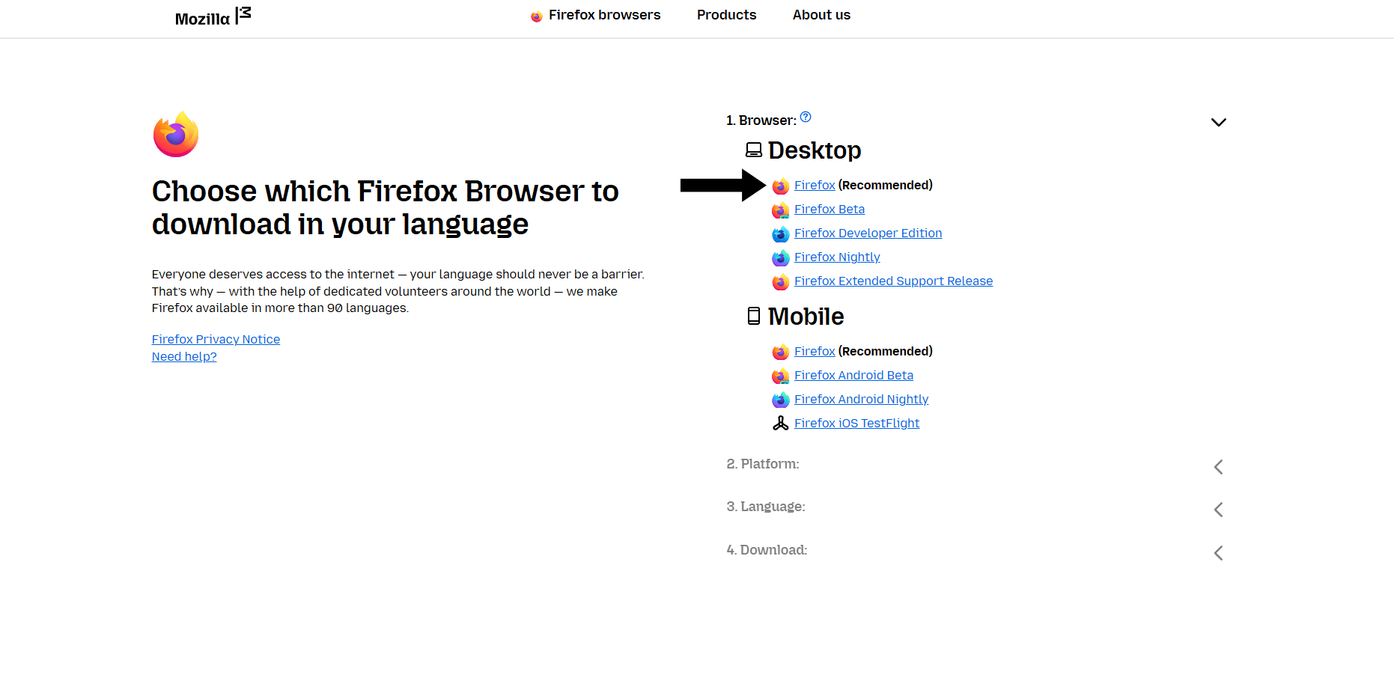
Task: Click the '3. Language:' step label
Action: pos(766,507)
